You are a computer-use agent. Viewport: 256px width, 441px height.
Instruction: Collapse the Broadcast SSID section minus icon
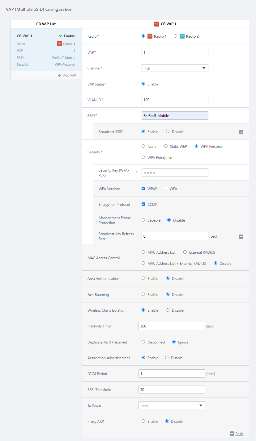(241, 132)
